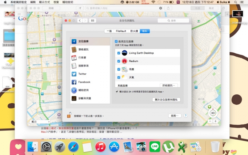The image size is (248, 155).
Task: Open the 視窗 menu
Action: (x=56, y=2)
